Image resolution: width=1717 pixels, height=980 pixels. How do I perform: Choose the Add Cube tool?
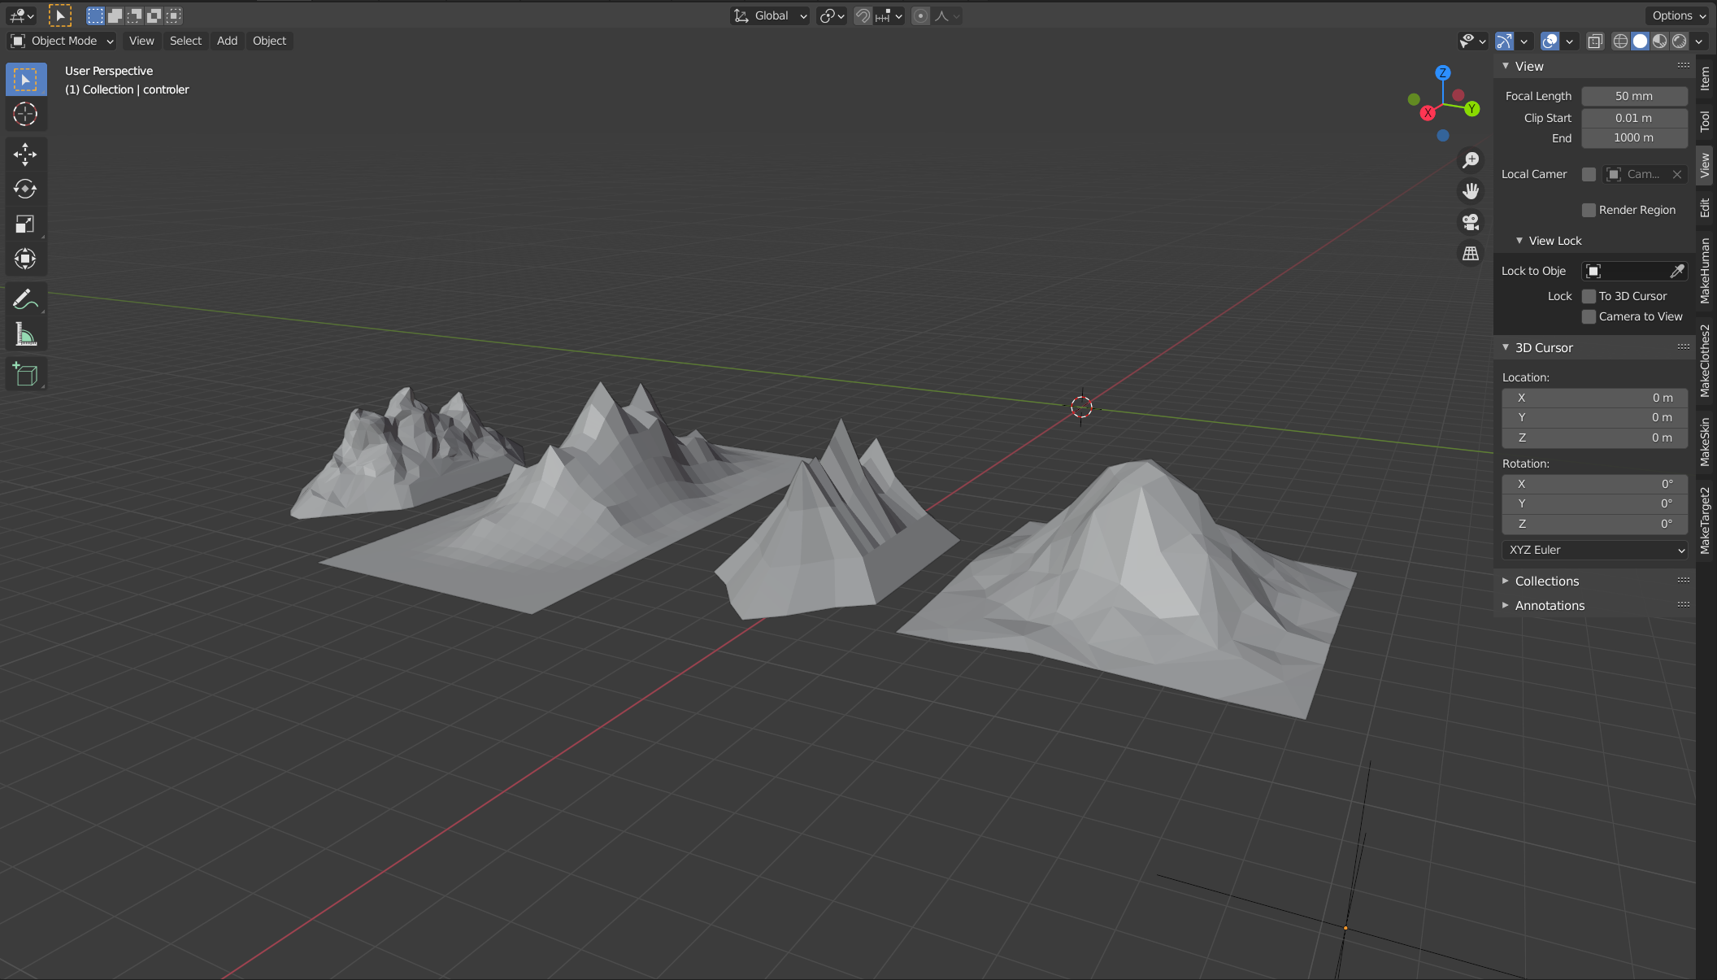point(25,374)
